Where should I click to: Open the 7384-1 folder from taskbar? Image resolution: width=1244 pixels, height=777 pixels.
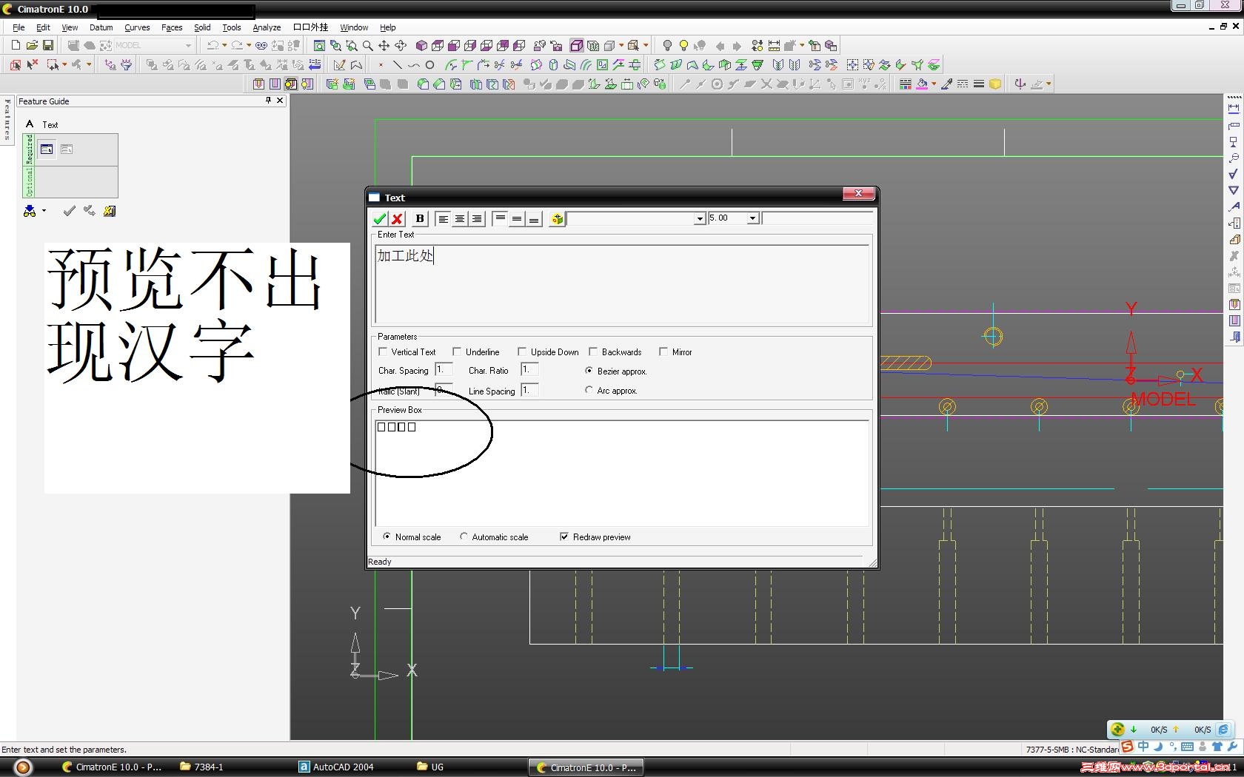coord(201,767)
